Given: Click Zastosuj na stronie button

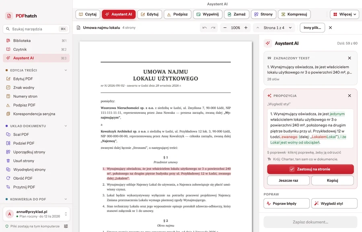Looking at the screenshot, I should point(310,169).
